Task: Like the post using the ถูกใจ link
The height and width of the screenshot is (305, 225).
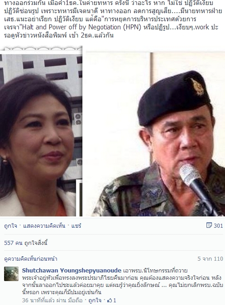Action: pos(10,226)
